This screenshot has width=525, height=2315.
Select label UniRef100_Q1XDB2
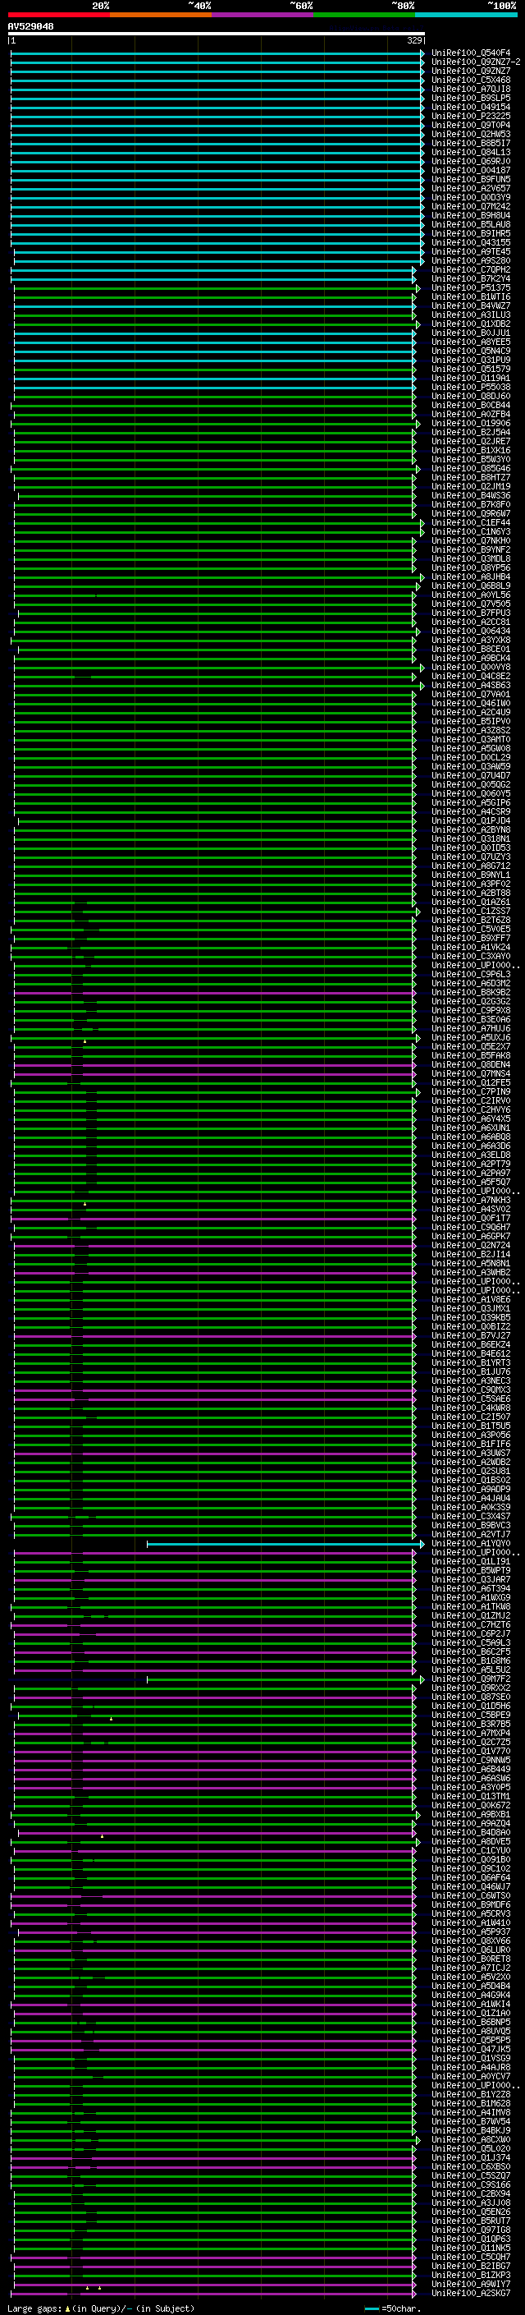pyautogui.click(x=470, y=324)
